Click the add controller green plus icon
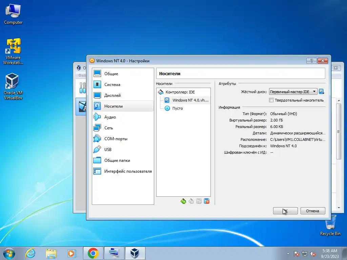Screen dimensions: 347x260 click(183, 201)
